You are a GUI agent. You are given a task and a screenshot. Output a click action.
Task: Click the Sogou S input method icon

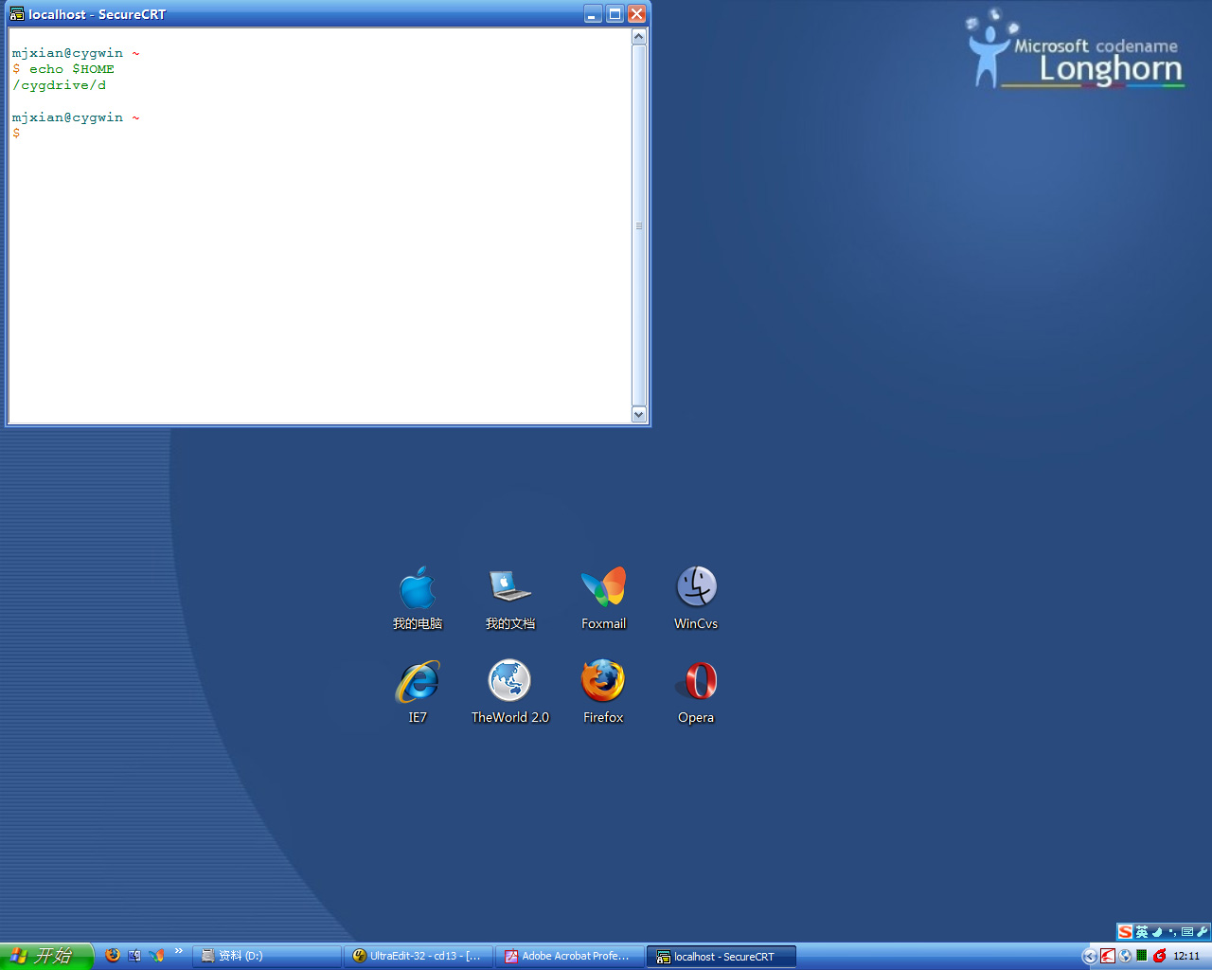(x=1125, y=932)
